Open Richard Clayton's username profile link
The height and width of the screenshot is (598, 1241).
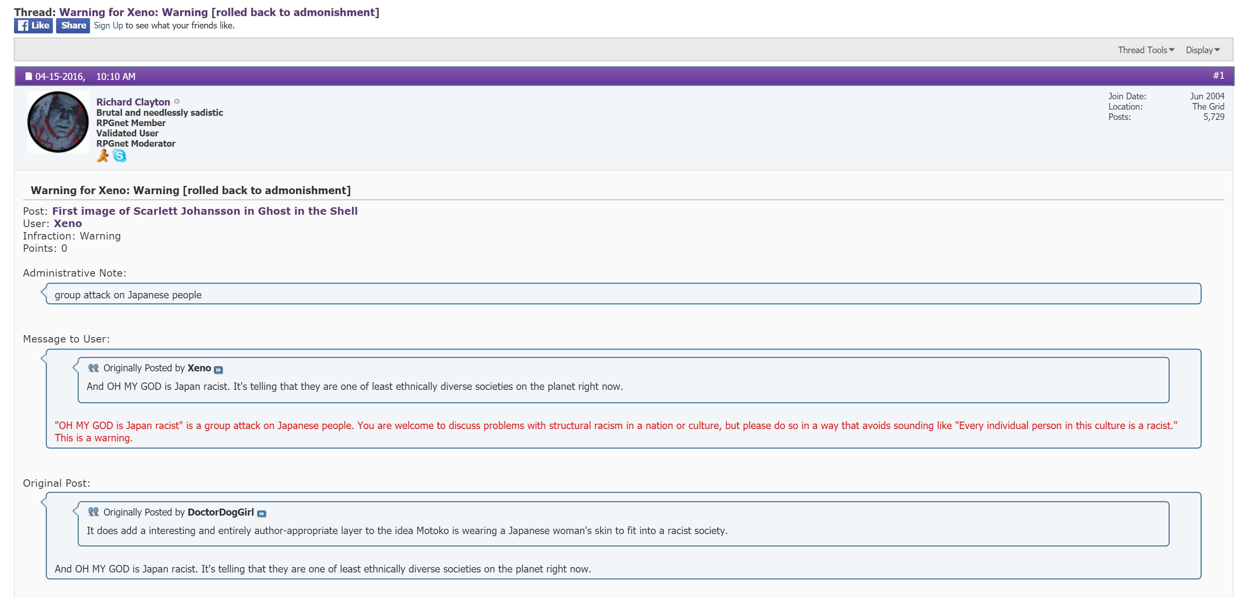(133, 102)
